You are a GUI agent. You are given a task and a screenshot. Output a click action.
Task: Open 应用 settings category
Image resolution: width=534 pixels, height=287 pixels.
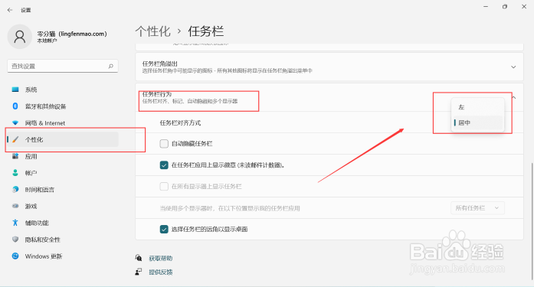63,156
